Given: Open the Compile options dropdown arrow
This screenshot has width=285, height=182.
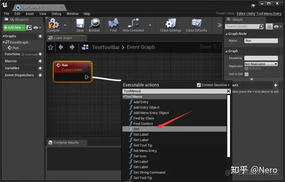Looking at the screenshot, I should coord(65,25).
